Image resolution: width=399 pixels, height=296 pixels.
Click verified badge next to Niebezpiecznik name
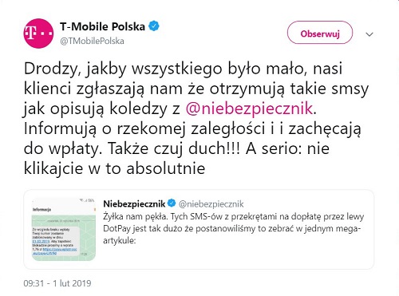(x=172, y=203)
